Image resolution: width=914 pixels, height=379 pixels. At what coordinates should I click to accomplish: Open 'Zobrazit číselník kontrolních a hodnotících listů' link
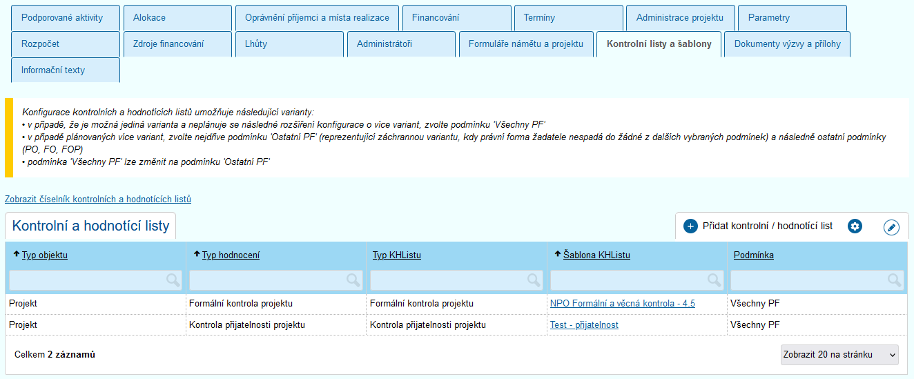98,200
